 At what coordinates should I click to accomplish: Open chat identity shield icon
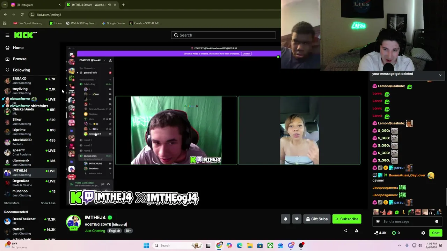378,221
